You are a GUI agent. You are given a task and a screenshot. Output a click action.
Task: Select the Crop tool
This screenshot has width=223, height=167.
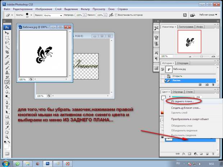coord(7,52)
